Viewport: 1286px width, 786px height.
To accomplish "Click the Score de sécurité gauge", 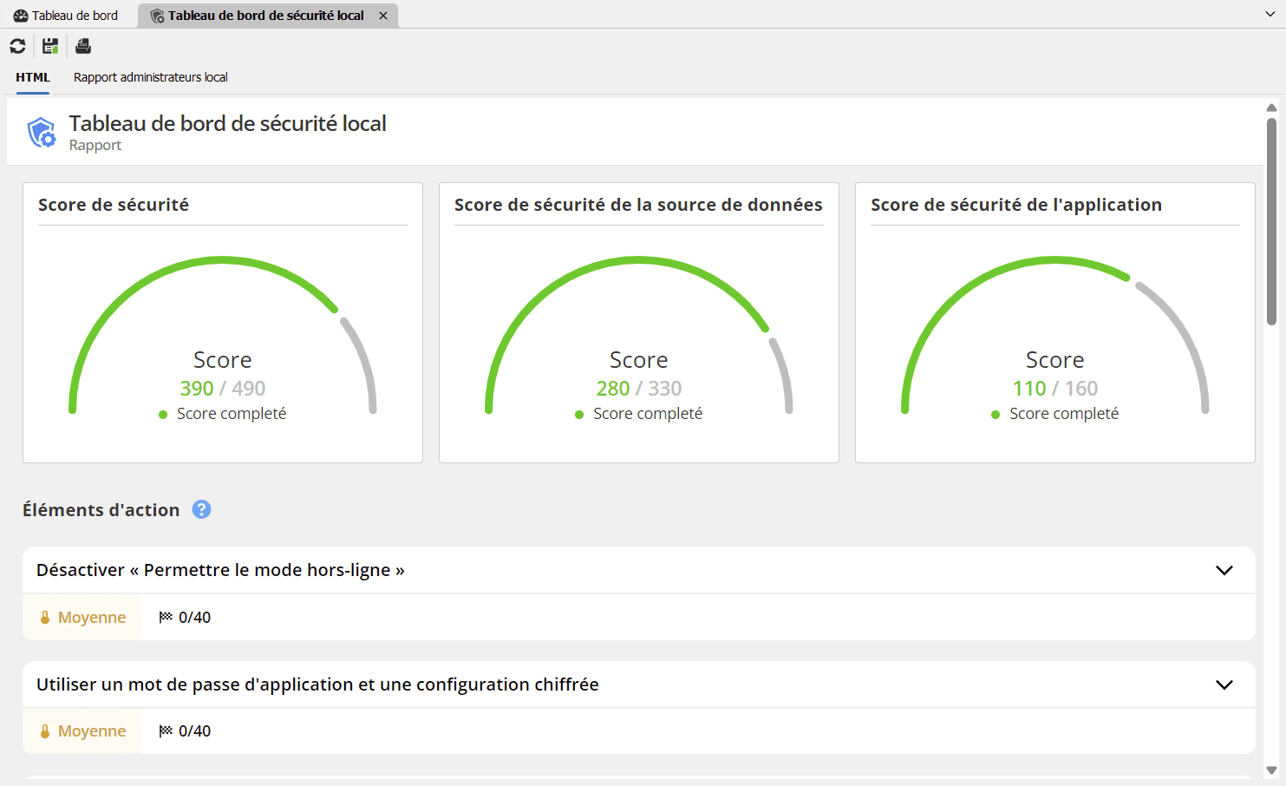I will coord(222,338).
